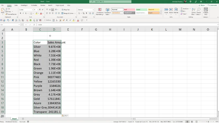Screen dimensions: 219x123
Task: Click the Clear button in the Editing group
Action: coord(184,14)
